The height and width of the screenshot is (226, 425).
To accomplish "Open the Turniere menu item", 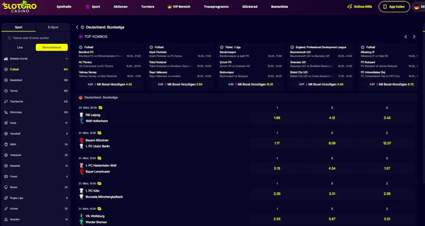I will [x=147, y=7].
